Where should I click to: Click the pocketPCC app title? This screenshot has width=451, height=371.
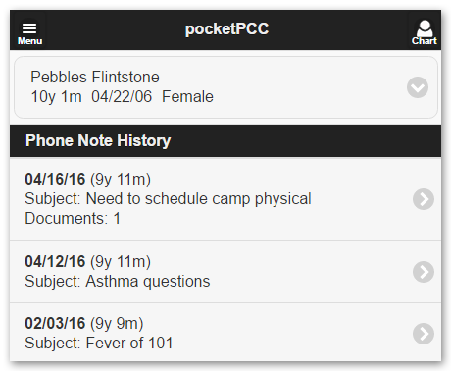[226, 29]
